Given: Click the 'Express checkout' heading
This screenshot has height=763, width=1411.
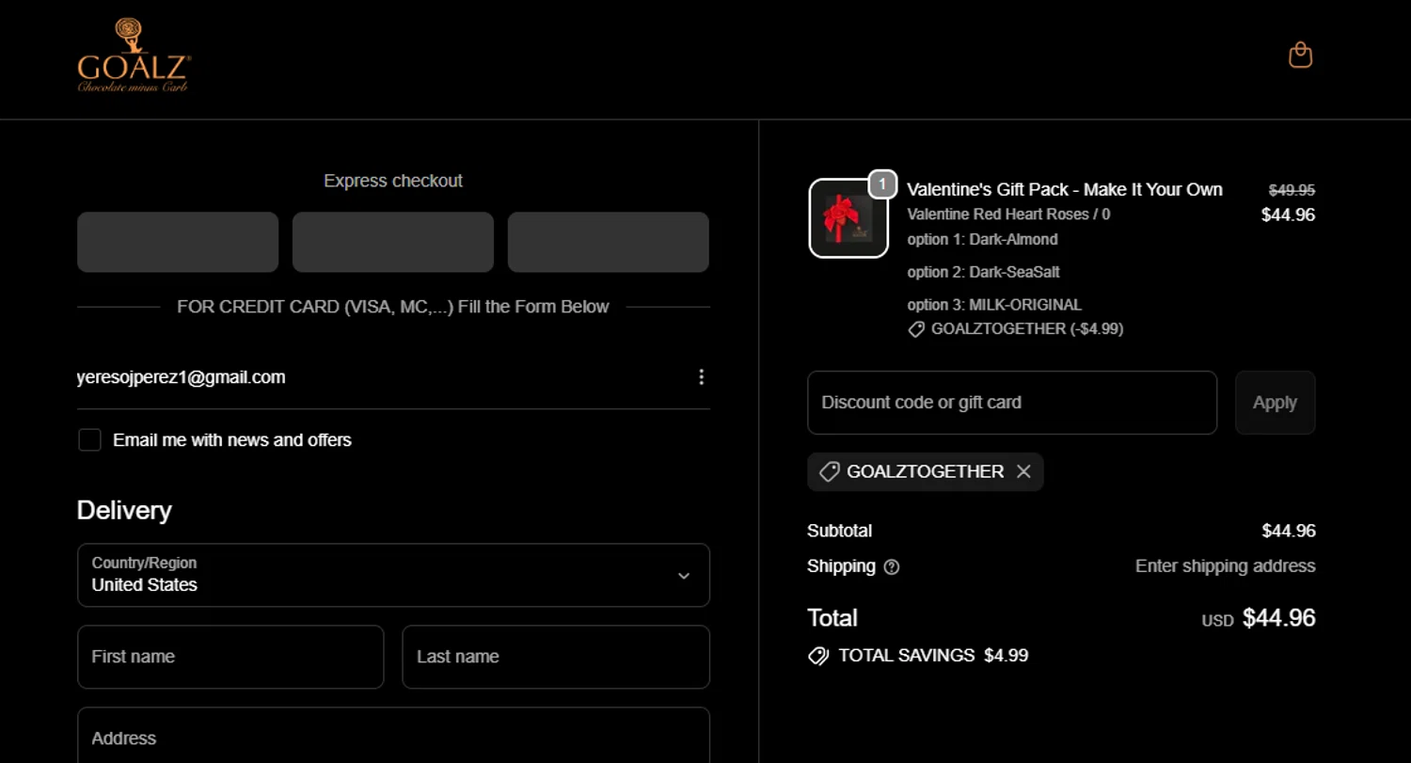Looking at the screenshot, I should click(393, 181).
